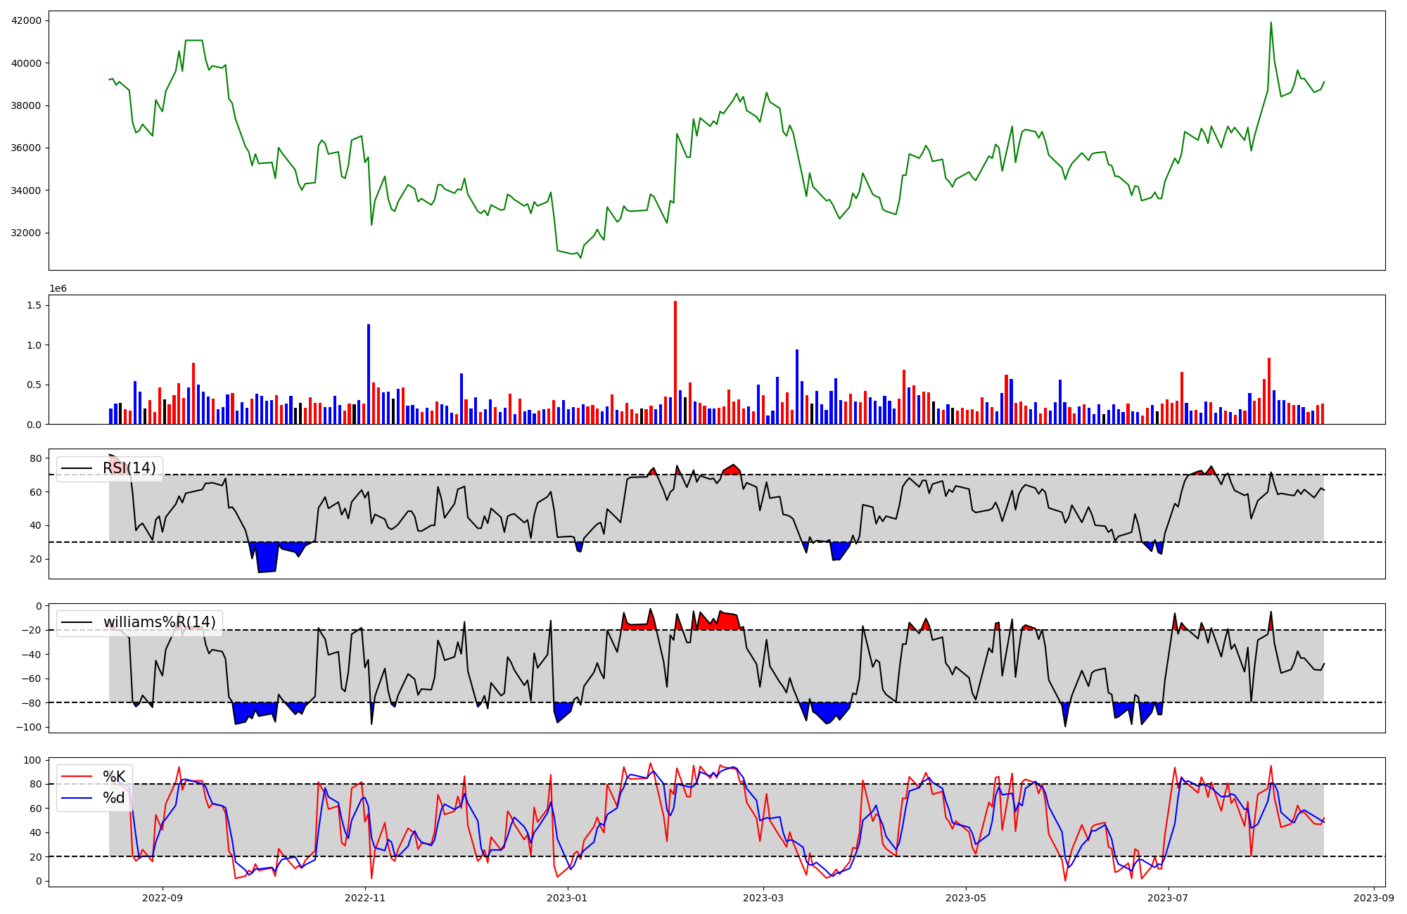
Task: Click the red %K legend line swatch
Action: click(77, 776)
